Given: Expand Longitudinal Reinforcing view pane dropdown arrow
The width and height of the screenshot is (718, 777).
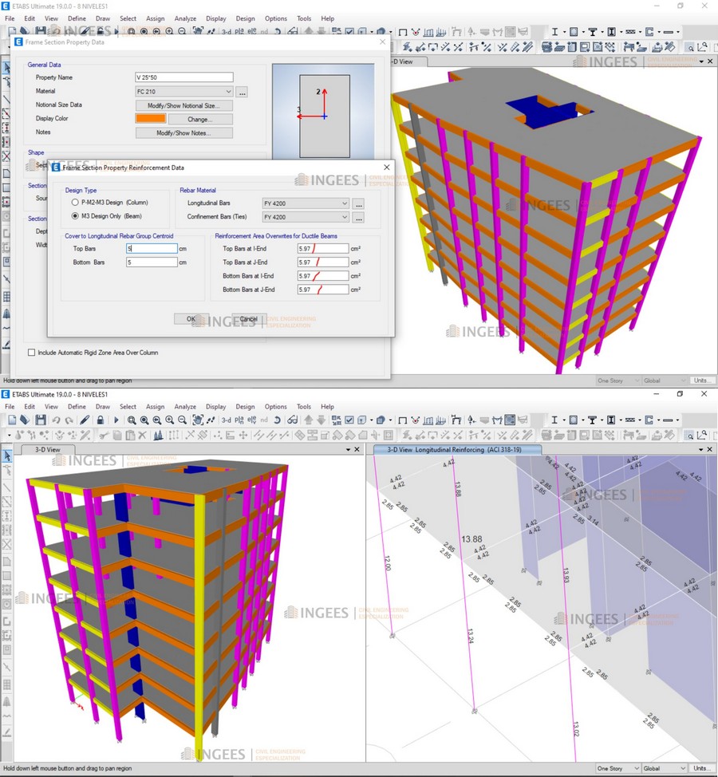Looking at the screenshot, I should (x=701, y=449).
